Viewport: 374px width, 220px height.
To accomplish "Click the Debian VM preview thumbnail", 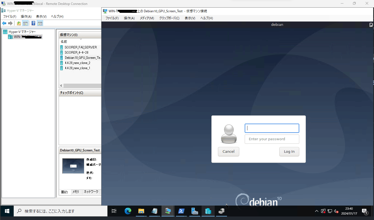I will [x=73, y=166].
